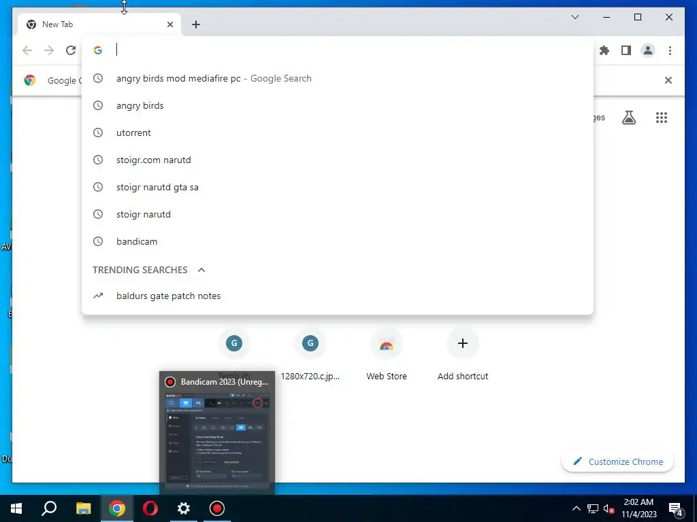This screenshot has width=697, height=522.
Task: Close the New Tab tab
Action: click(x=169, y=24)
